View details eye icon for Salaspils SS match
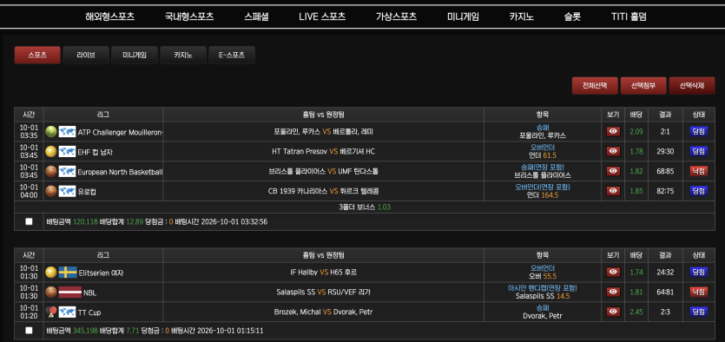The image size is (725, 342). pos(613,292)
